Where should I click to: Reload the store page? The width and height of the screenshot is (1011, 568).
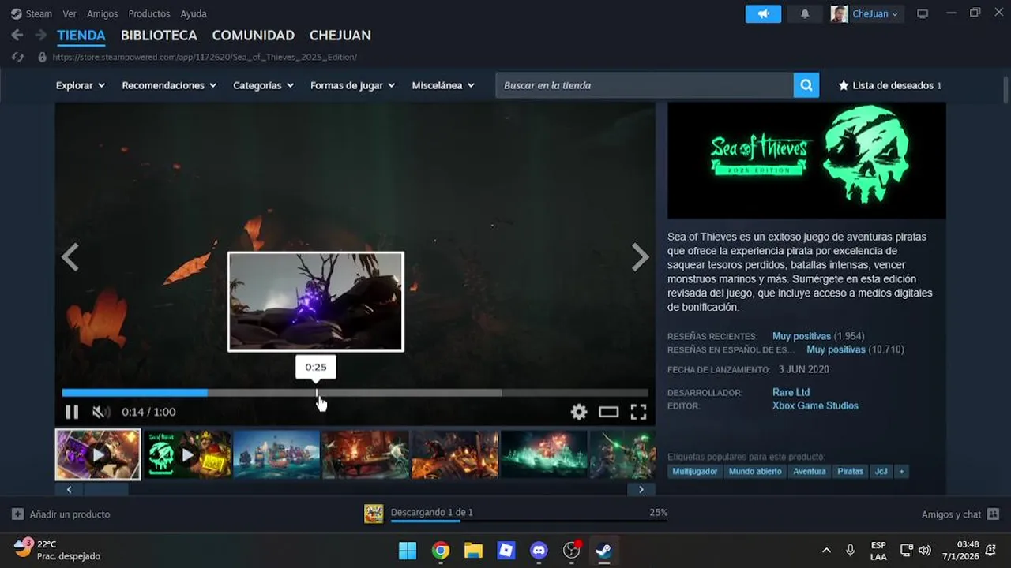[17, 57]
